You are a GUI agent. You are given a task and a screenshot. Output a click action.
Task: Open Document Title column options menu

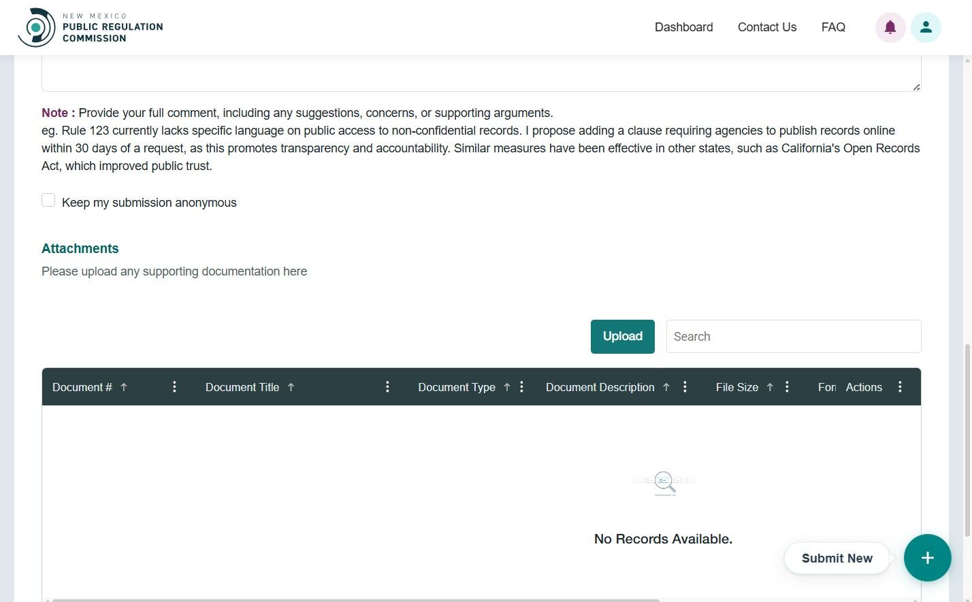pyautogui.click(x=387, y=386)
